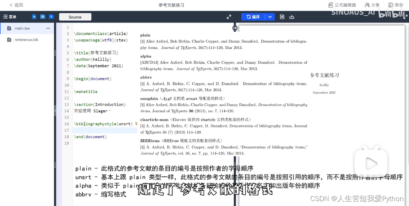Click the \section{Introduction} line
409x206 pixels.
click(x=100, y=105)
